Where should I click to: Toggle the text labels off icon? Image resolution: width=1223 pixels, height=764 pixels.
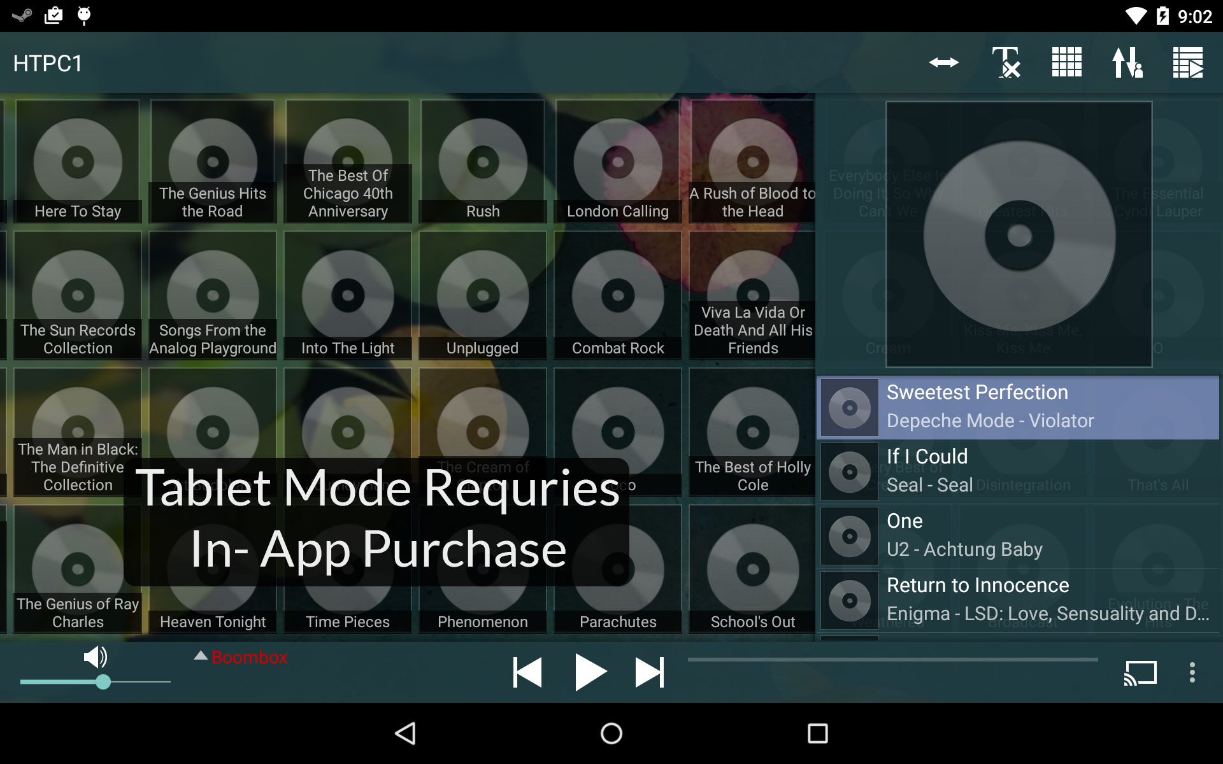coord(1006,62)
